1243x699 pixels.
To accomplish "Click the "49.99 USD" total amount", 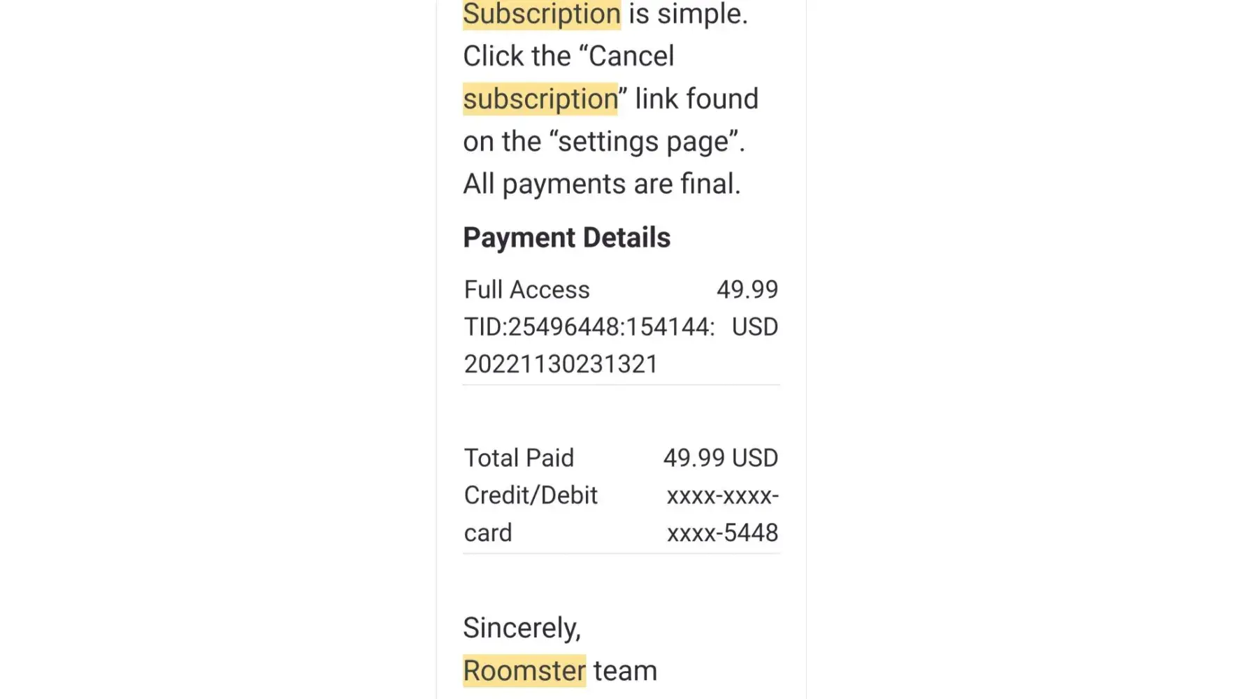I will (720, 458).
